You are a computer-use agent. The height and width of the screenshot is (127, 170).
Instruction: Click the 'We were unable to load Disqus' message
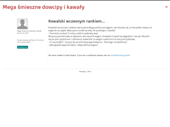pos(89,55)
